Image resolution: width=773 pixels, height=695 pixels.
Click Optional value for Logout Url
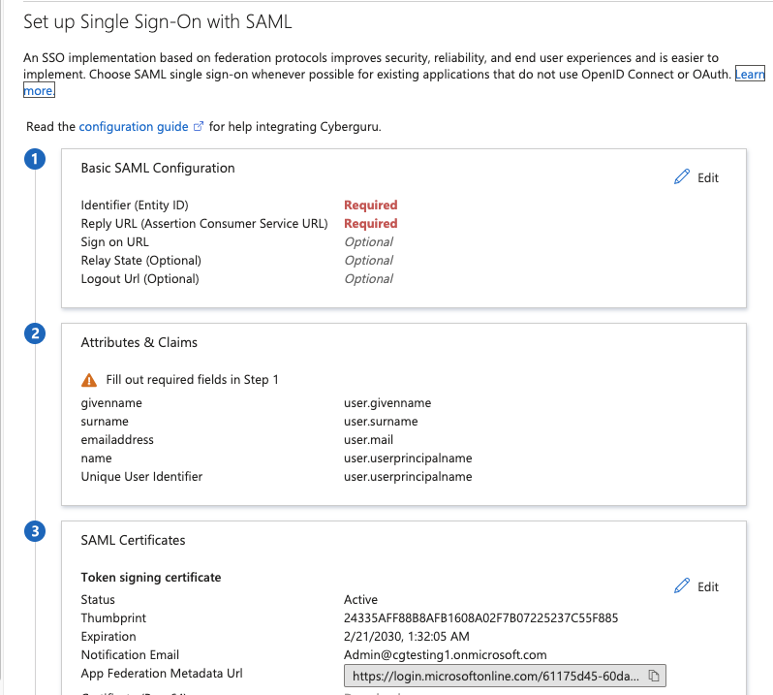[369, 279]
